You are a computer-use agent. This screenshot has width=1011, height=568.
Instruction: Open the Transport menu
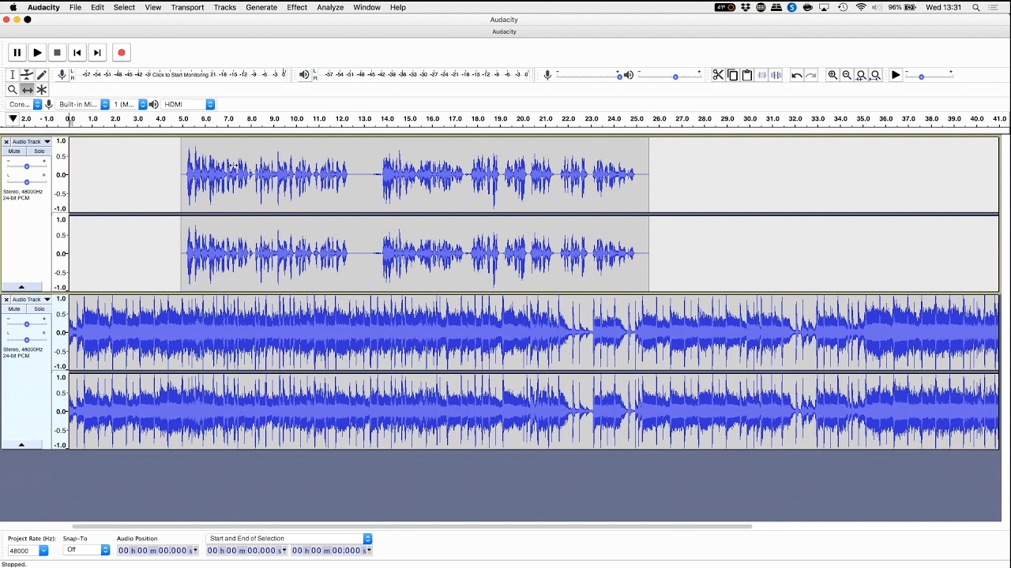coord(187,7)
